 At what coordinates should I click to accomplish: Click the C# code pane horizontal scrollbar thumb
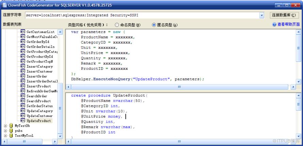pos(179,87)
